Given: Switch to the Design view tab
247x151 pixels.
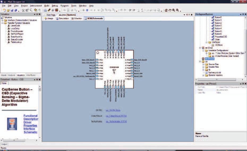Looking at the screenshot, I should coord(49,18).
